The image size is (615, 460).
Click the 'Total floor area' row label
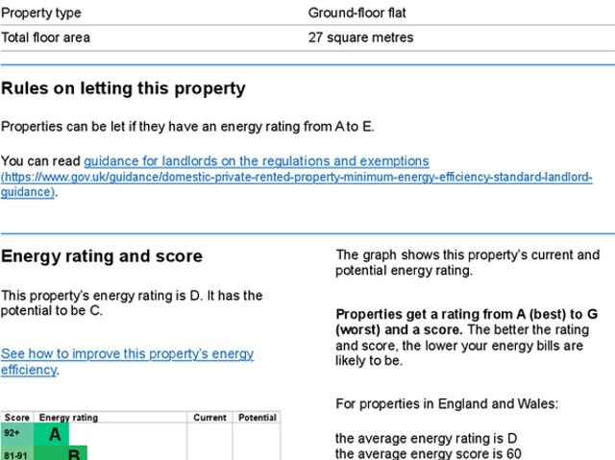click(46, 37)
